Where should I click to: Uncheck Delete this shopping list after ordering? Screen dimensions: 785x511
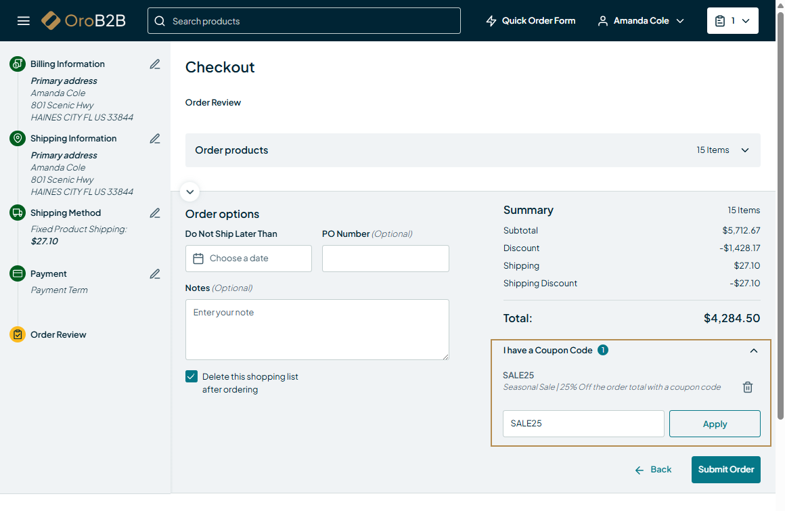pos(192,377)
